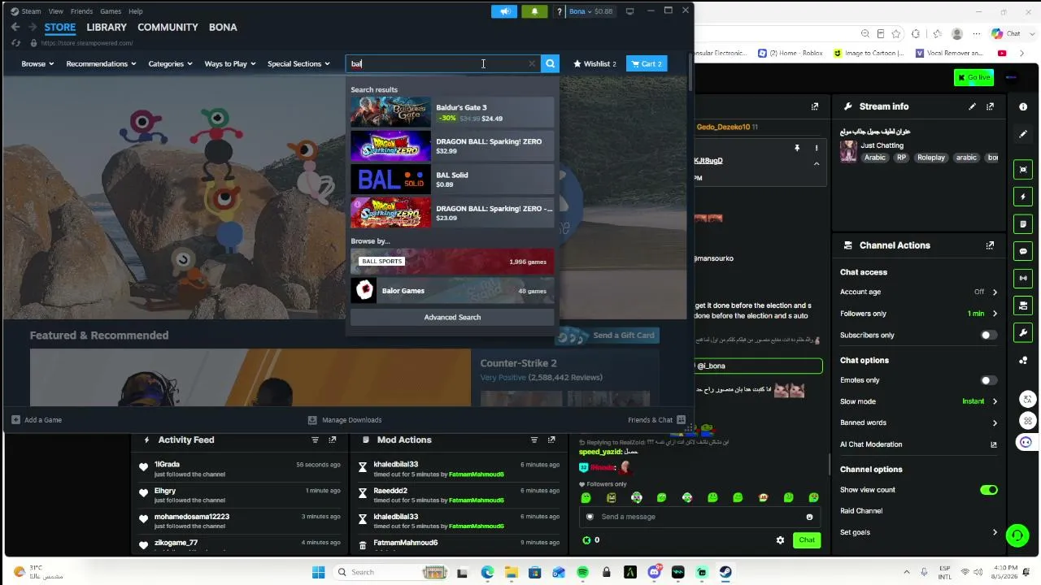
Task: Open Steam announcements megaphone button
Action: 504,11
